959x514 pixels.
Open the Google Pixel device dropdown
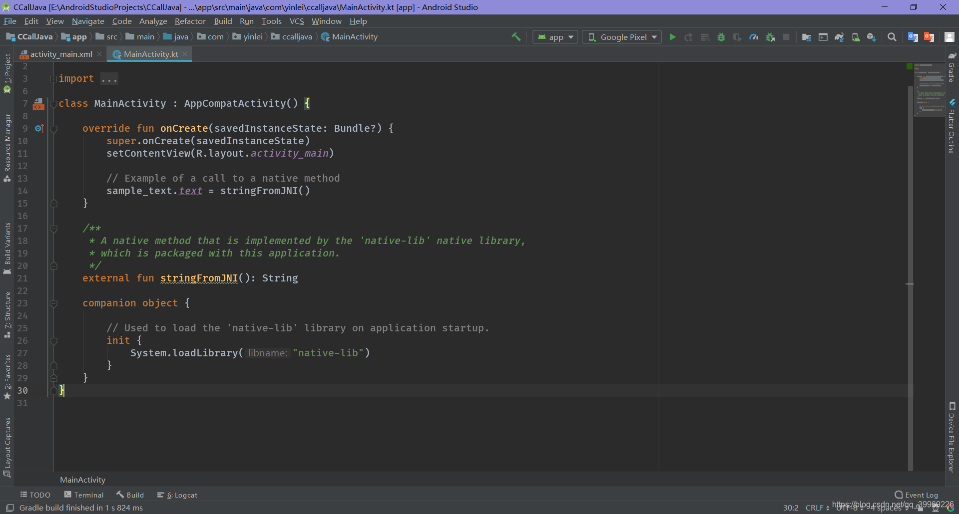(x=621, y=36)
